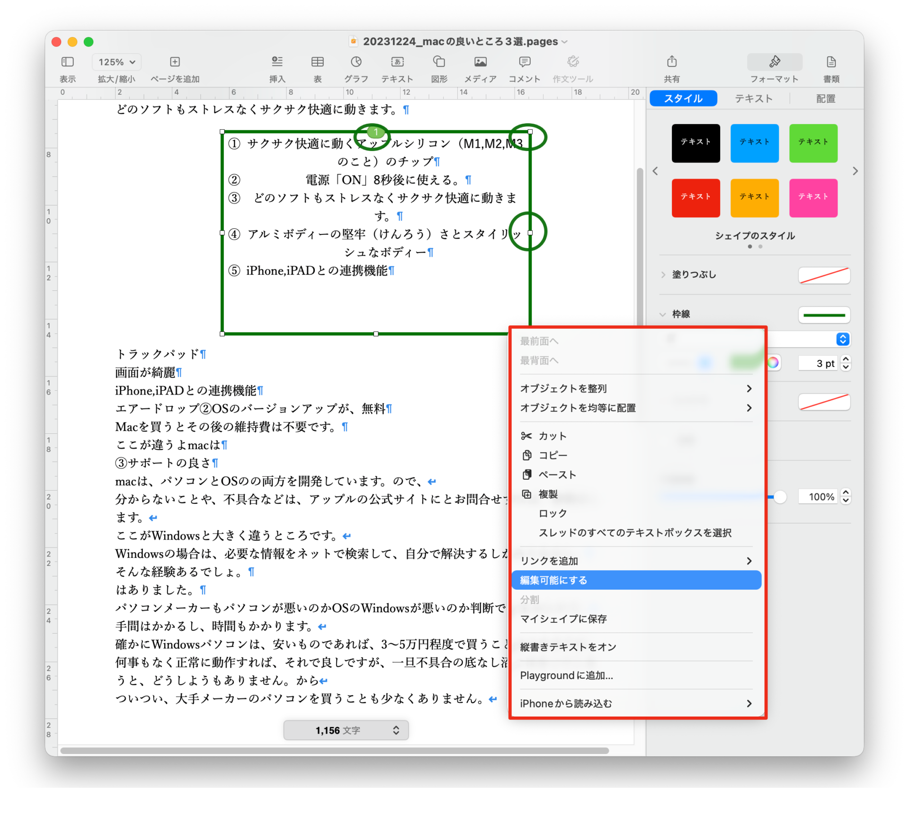Click the 1,156 文字 word count box
Screen dimensions: 909x816
pyautogui.click(x=346, y=730)
